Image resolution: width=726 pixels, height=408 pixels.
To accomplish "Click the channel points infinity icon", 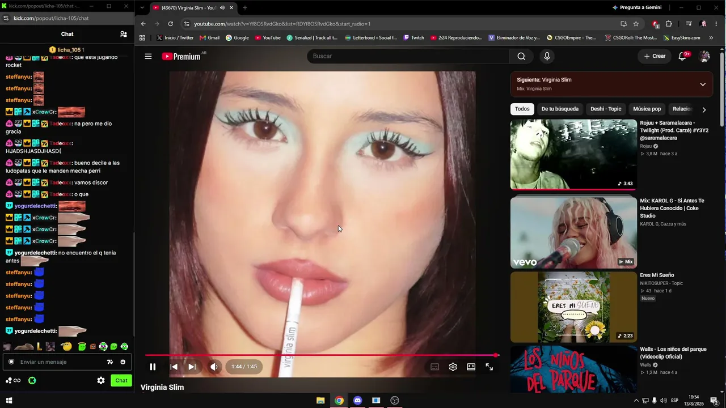I will [x=13, y=381].
